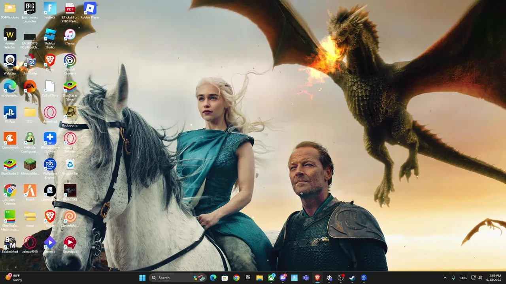506x284 pixels.
Task: Select the zainab9595 Opera shortcut
Action: 30,245
